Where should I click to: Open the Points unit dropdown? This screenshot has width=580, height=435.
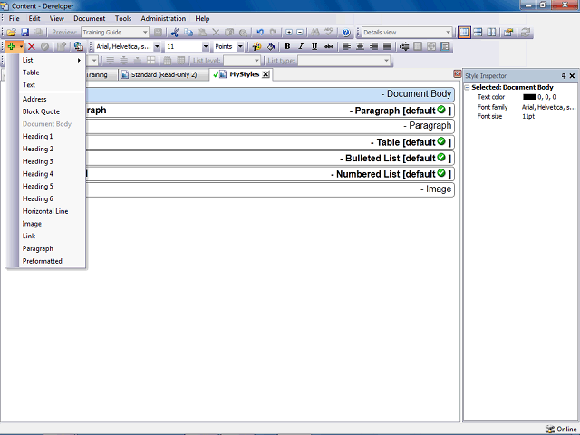click(240, 46)
